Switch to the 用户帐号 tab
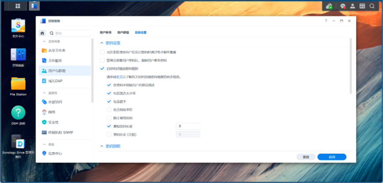This screenshot has width=383, height=183. point(105,32)
